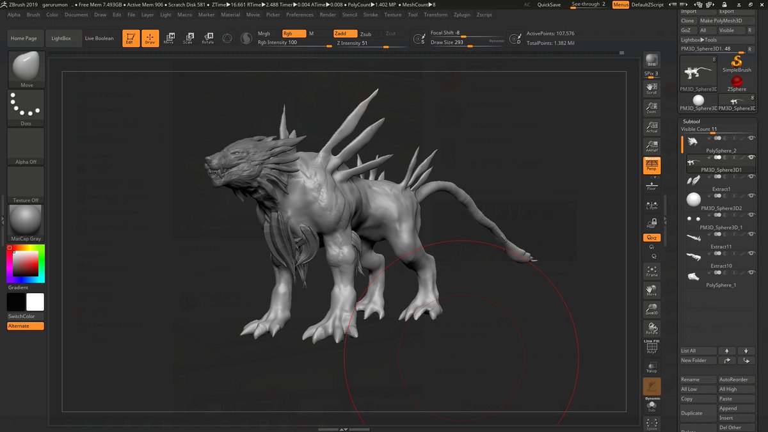
Task: Click the white secondary color swatch
Action: point(35,302)
